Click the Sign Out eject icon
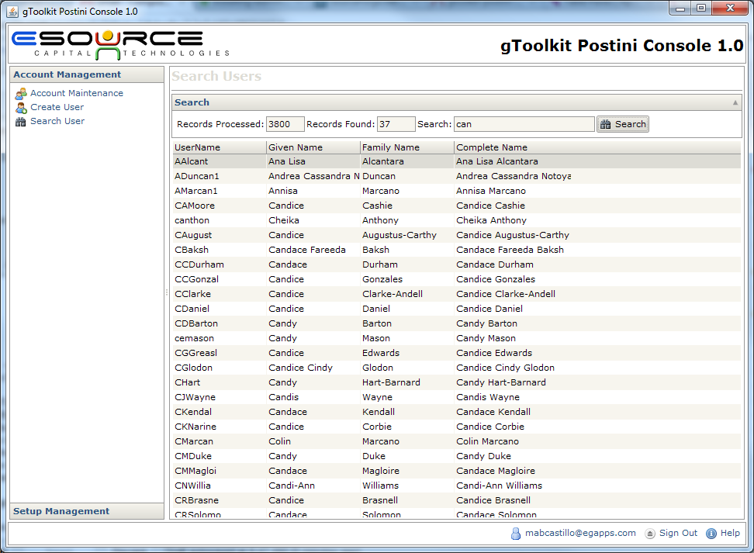This screenshot has height=553, width=754. pyautogui.click(x=650, y=534)
